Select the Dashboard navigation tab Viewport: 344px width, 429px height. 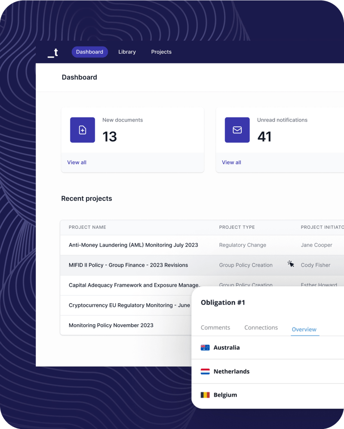pyautogui.click(x=89, y=52)
